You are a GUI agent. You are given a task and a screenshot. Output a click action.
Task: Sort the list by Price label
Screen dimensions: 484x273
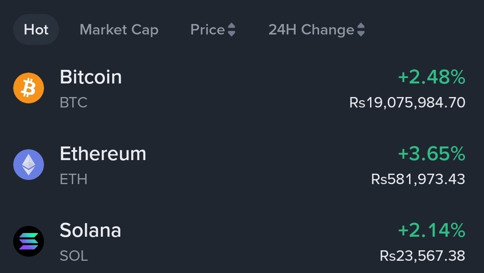(x=207, y=30)
